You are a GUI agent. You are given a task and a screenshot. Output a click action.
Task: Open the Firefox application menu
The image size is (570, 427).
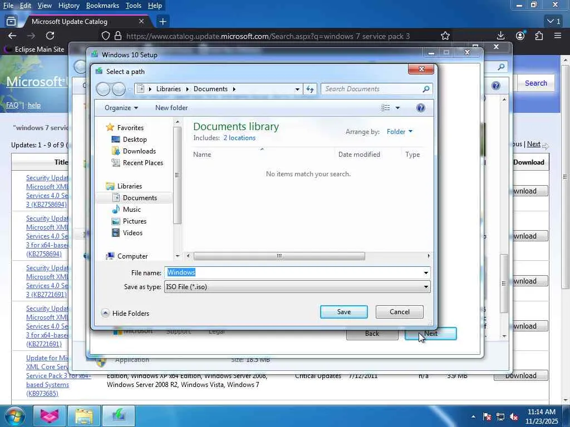[558, 36]
